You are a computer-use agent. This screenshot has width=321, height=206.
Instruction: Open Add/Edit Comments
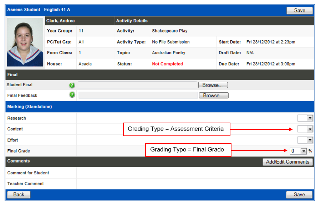(x=287, y=162)
